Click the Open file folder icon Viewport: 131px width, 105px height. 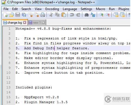click(x=11, y=15)
